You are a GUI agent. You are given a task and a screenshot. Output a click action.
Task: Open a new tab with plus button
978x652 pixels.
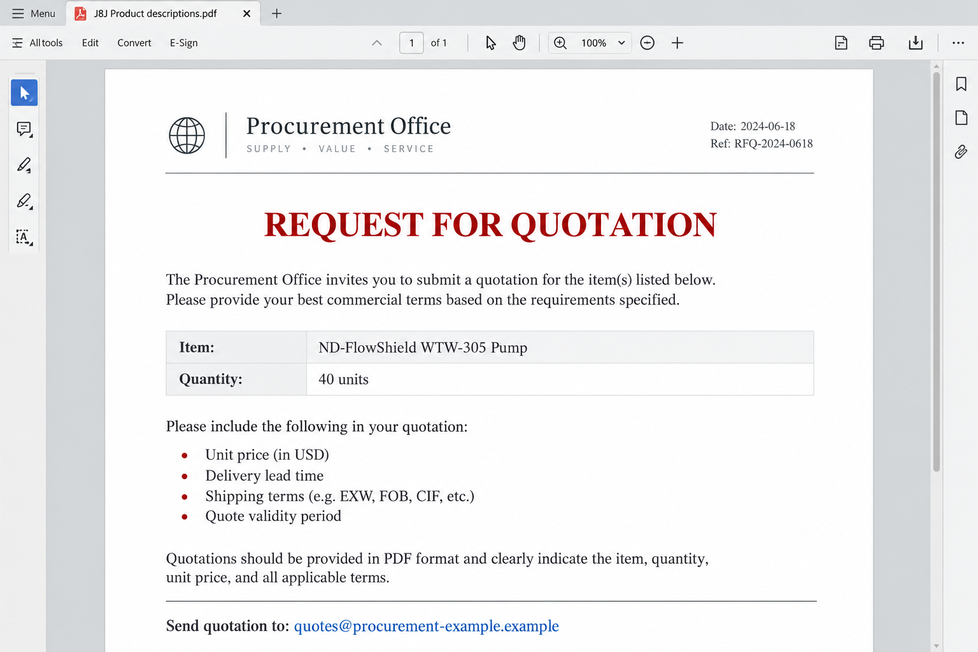point(276,13)
